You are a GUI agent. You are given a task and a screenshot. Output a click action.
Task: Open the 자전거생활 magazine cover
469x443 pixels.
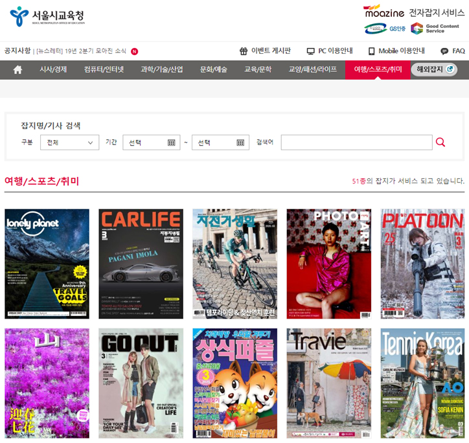tap(234, 264)
